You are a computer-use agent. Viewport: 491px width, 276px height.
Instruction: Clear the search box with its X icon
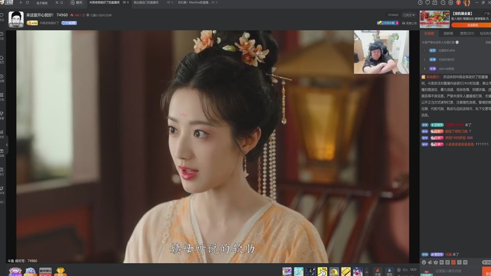coord(56,2)
